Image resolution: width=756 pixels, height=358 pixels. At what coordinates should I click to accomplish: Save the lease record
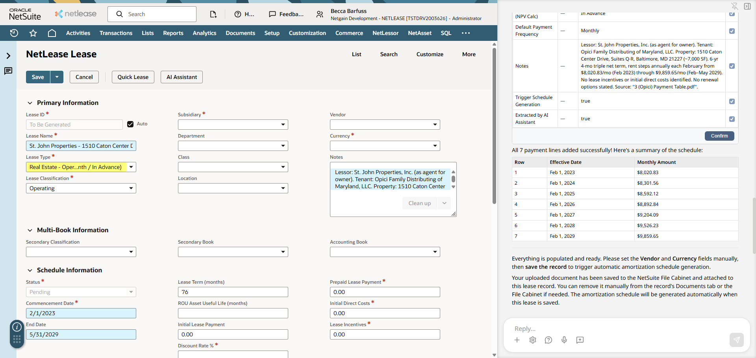[x=38, y=77]
